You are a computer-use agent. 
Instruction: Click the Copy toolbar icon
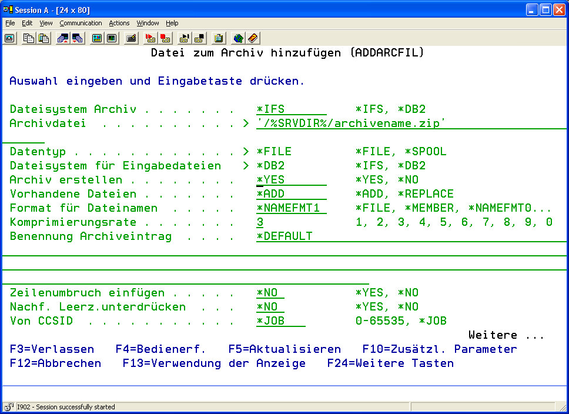click(x=29, y=38)
